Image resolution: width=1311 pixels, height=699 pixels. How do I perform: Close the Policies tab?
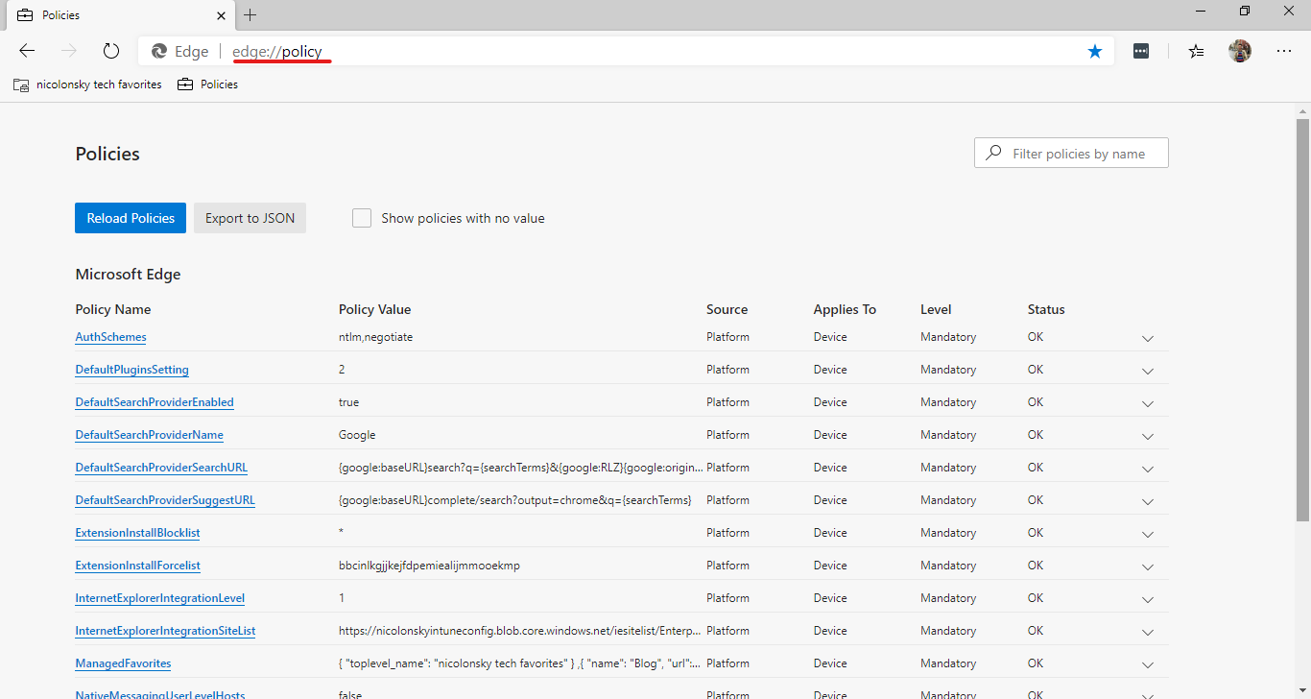tap(221, 15)
